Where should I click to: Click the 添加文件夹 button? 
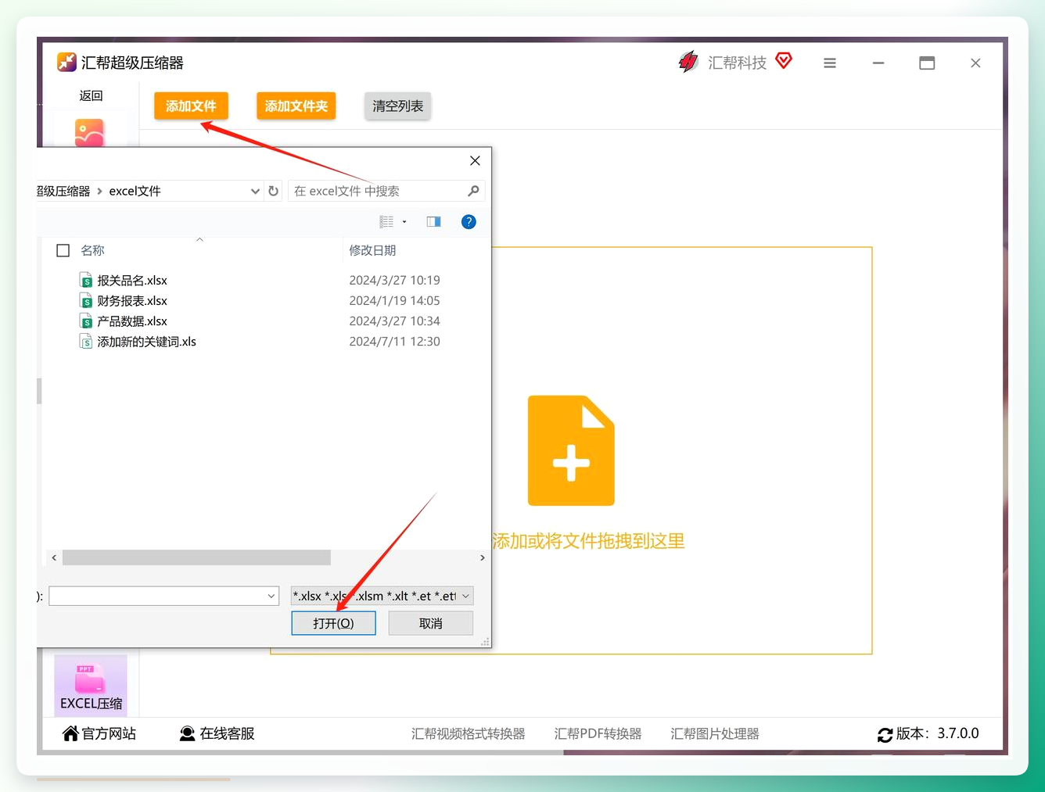pos(296,106)
